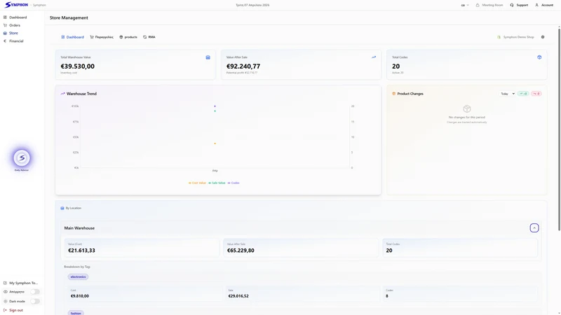The image size is (561, 315).
Task: Click the Product Changes box icon
Action: (393, 94)
